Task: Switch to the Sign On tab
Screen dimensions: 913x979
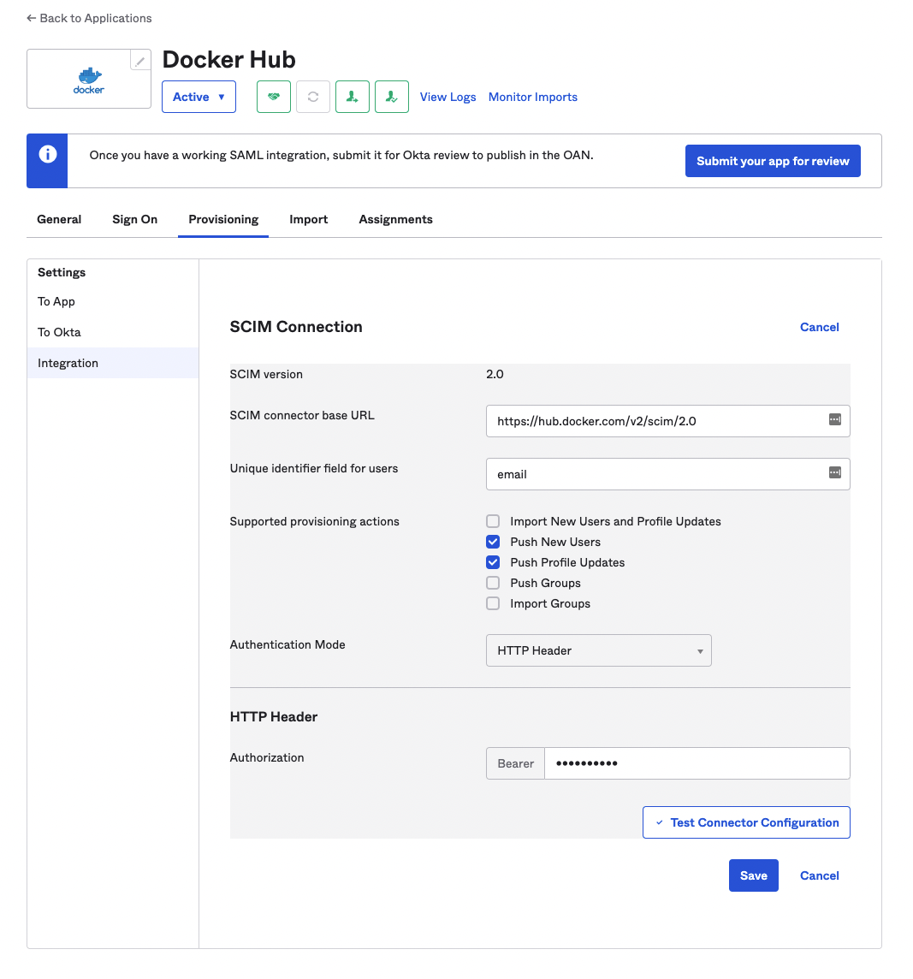Action: (x=135, y=219)
